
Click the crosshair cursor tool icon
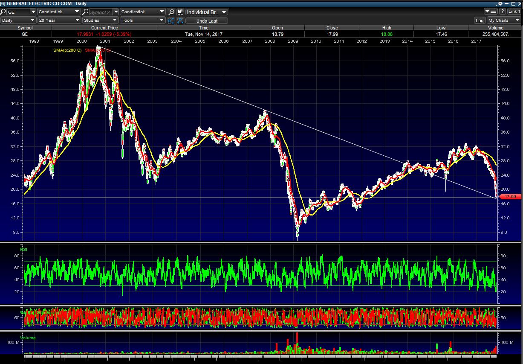pyautogui.click(x=180, y=12)
